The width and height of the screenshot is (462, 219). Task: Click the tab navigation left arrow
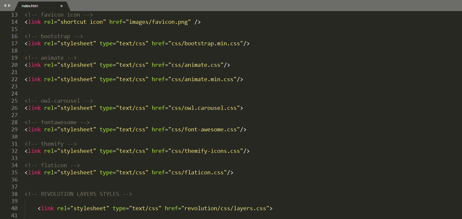(x=5, y=6)
